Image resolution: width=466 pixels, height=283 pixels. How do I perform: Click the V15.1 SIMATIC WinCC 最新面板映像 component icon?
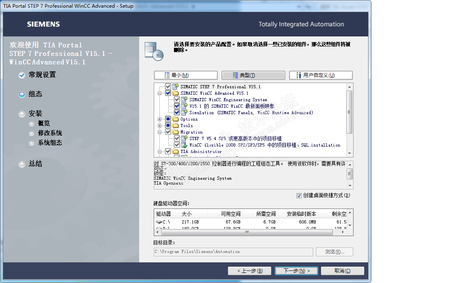coord(184,106)
